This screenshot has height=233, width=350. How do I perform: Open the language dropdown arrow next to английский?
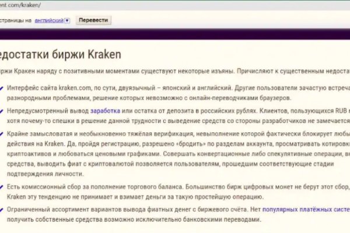pos(67,20)
